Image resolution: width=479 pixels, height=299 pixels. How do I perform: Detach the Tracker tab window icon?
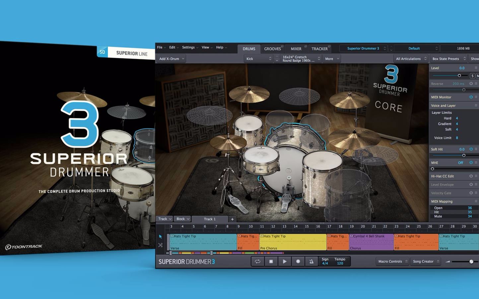click(x=330, y=46)
